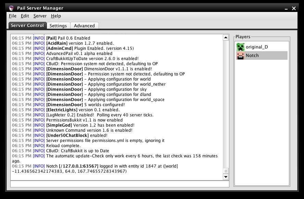Click the console scrollbar thumb
The height and width of the screenshot is (199, 304).
coord(226,171)
